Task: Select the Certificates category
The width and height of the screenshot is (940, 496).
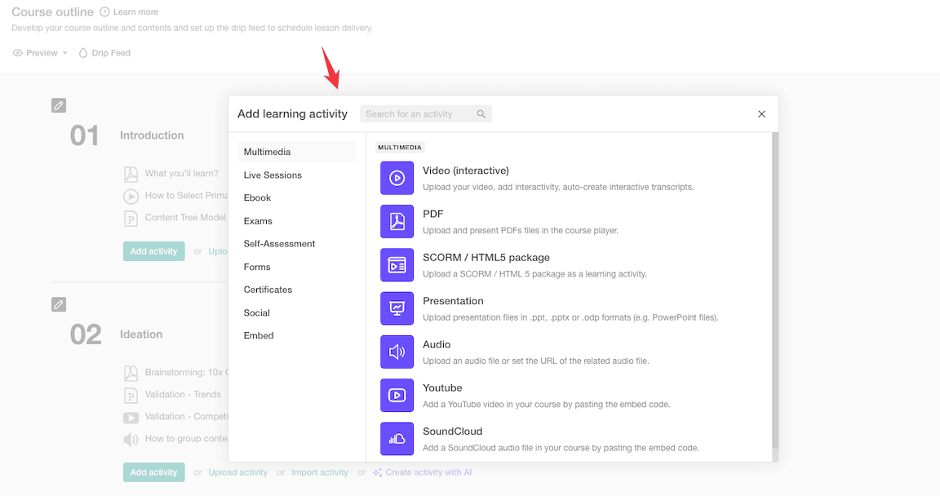Action: (x=268, y=290)
